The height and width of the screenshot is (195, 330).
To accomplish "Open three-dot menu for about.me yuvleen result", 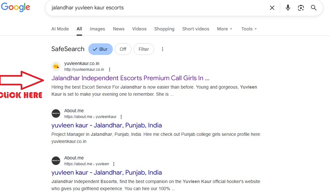I will 114,164.
